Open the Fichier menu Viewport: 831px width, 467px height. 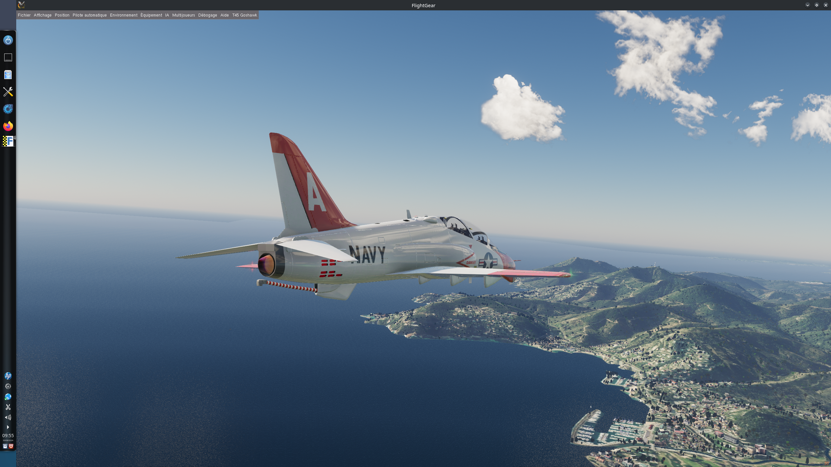point(24,15)
